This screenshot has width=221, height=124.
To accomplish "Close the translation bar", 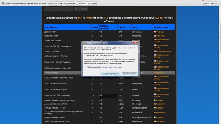I will pos(219,3).
